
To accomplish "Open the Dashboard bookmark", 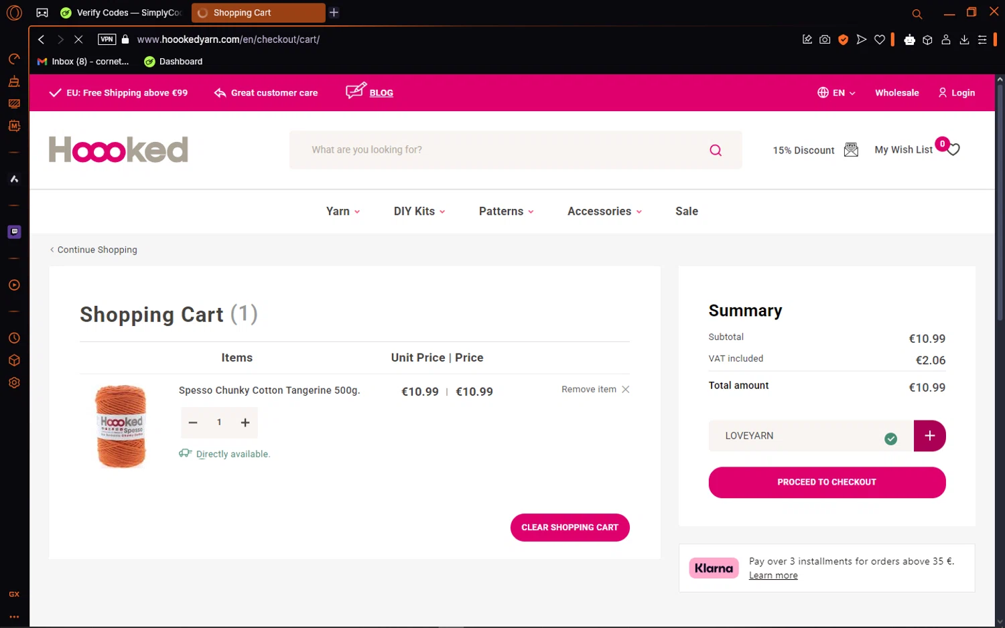I will (174, 62).
